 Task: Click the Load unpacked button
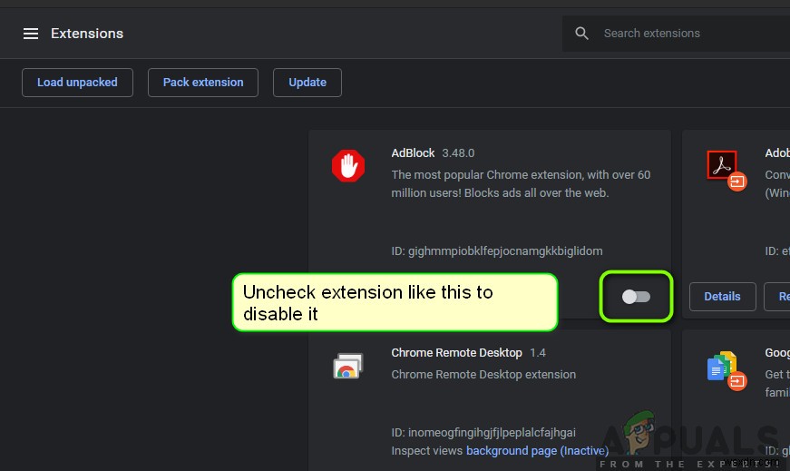pos(77,83)
